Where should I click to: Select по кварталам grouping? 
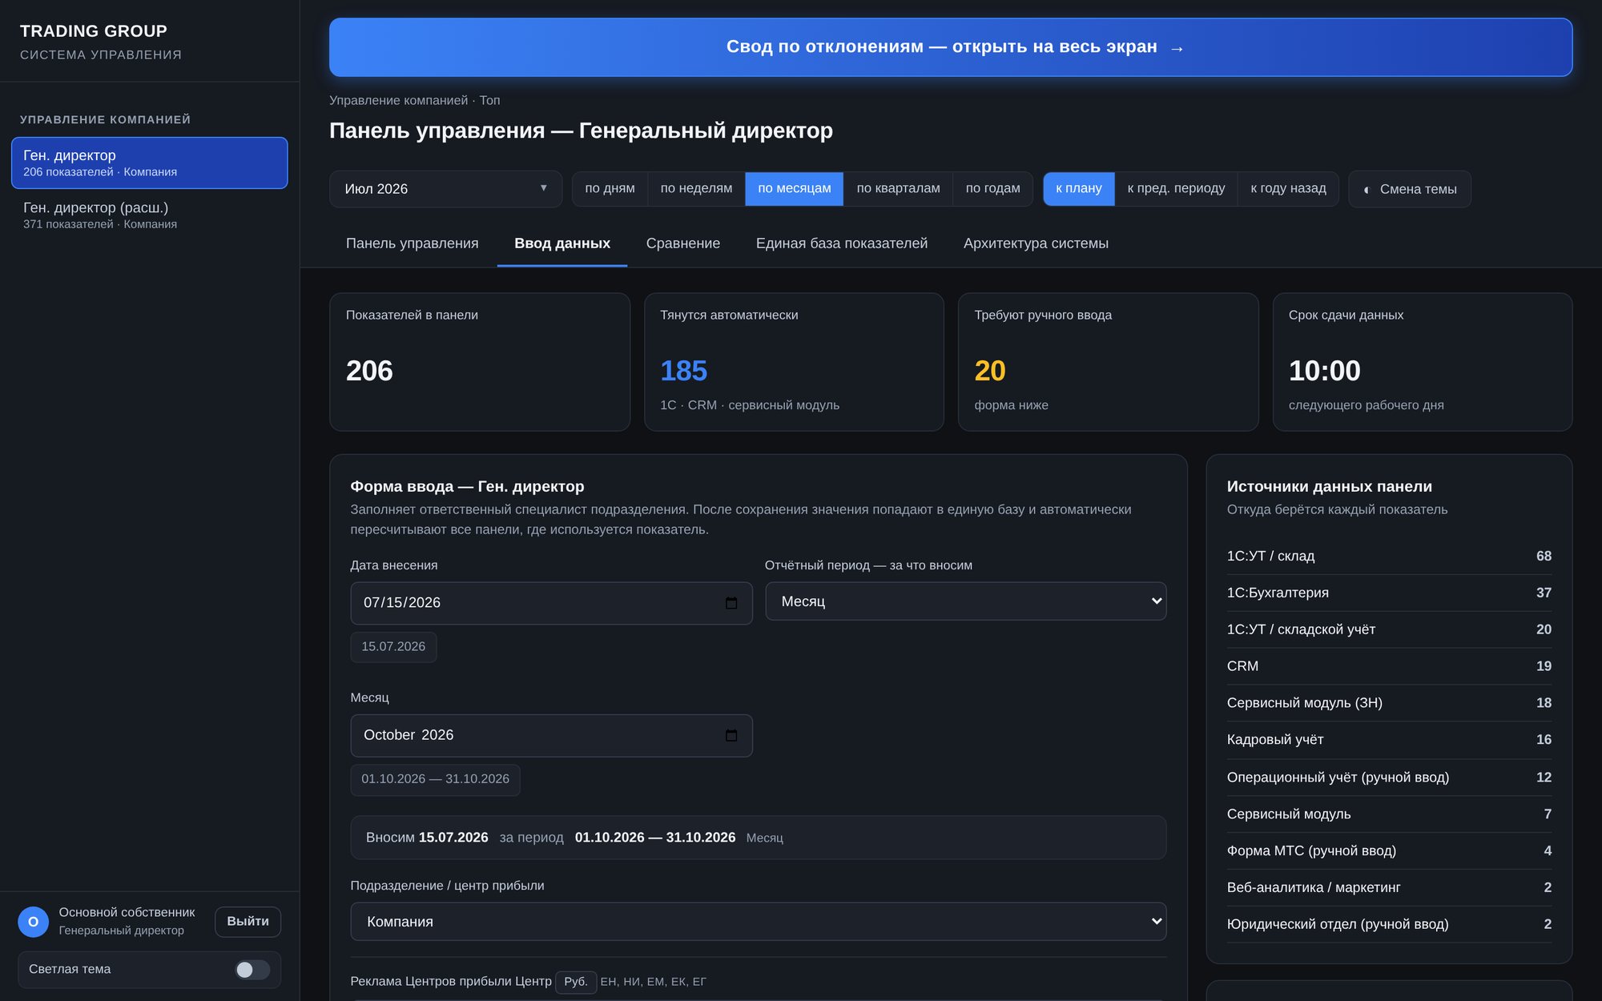pos(898,189)
